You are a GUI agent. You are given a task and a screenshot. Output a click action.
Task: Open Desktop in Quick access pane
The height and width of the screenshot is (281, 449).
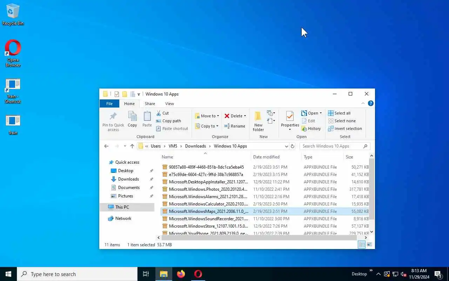click(x=126, y=171)
